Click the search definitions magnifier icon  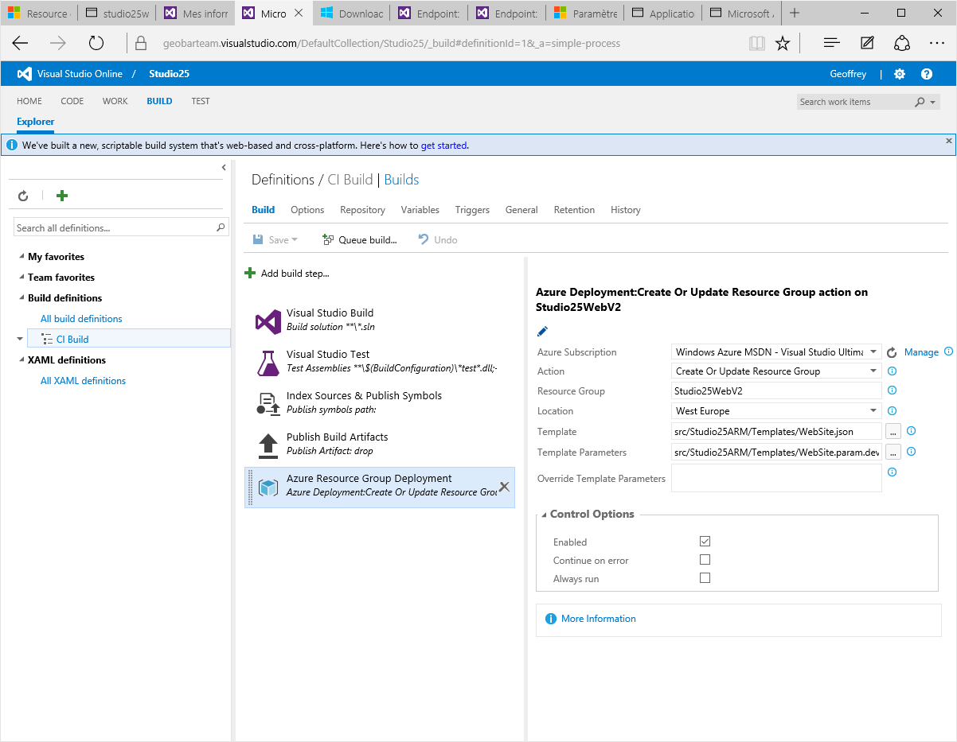221,227
